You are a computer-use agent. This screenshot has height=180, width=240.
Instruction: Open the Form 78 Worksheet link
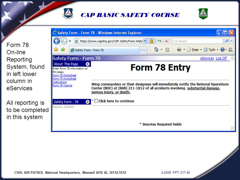coord(64,75)
